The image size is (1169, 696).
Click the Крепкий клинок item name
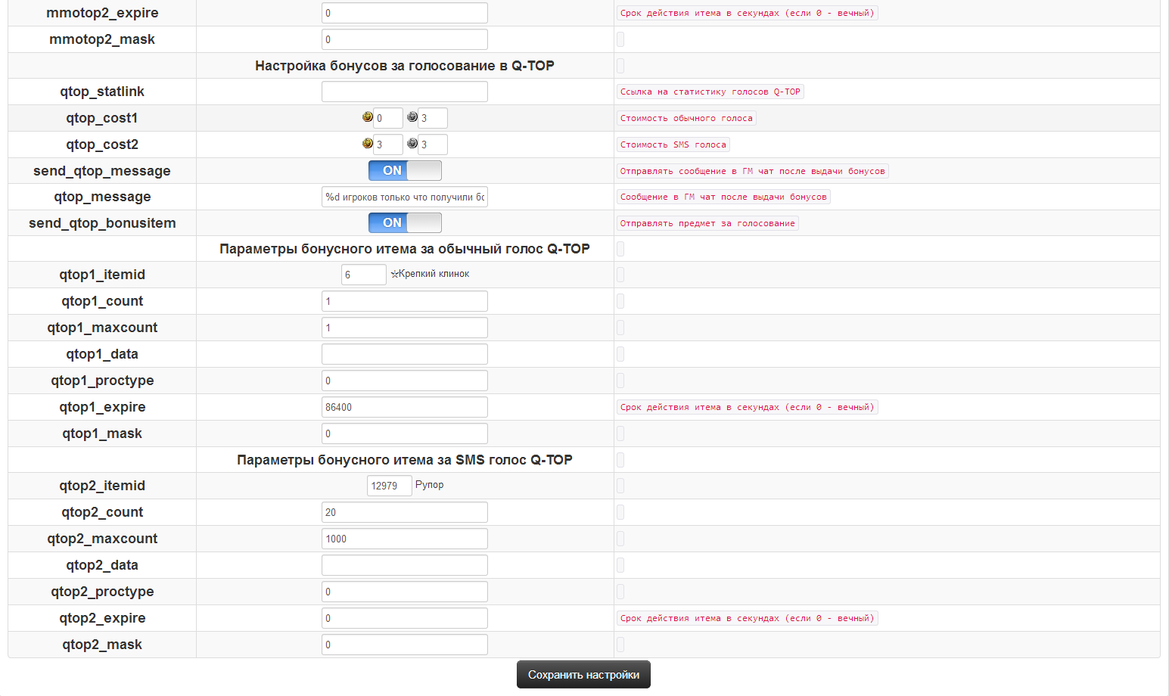coord(434,274)
